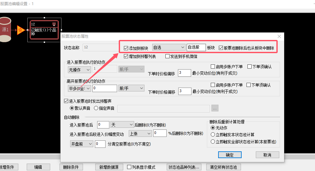Click the red dropdown icon on state node 12
315x171 pixels.
(54, 24)
